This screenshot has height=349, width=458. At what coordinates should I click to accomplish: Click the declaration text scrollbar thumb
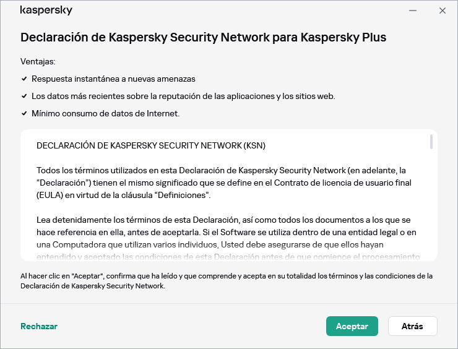point(431,142)
